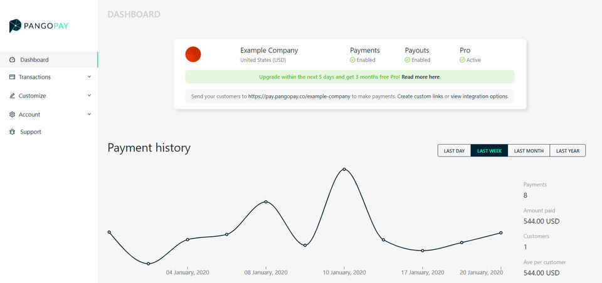Click the Payments count value 8

525,195
